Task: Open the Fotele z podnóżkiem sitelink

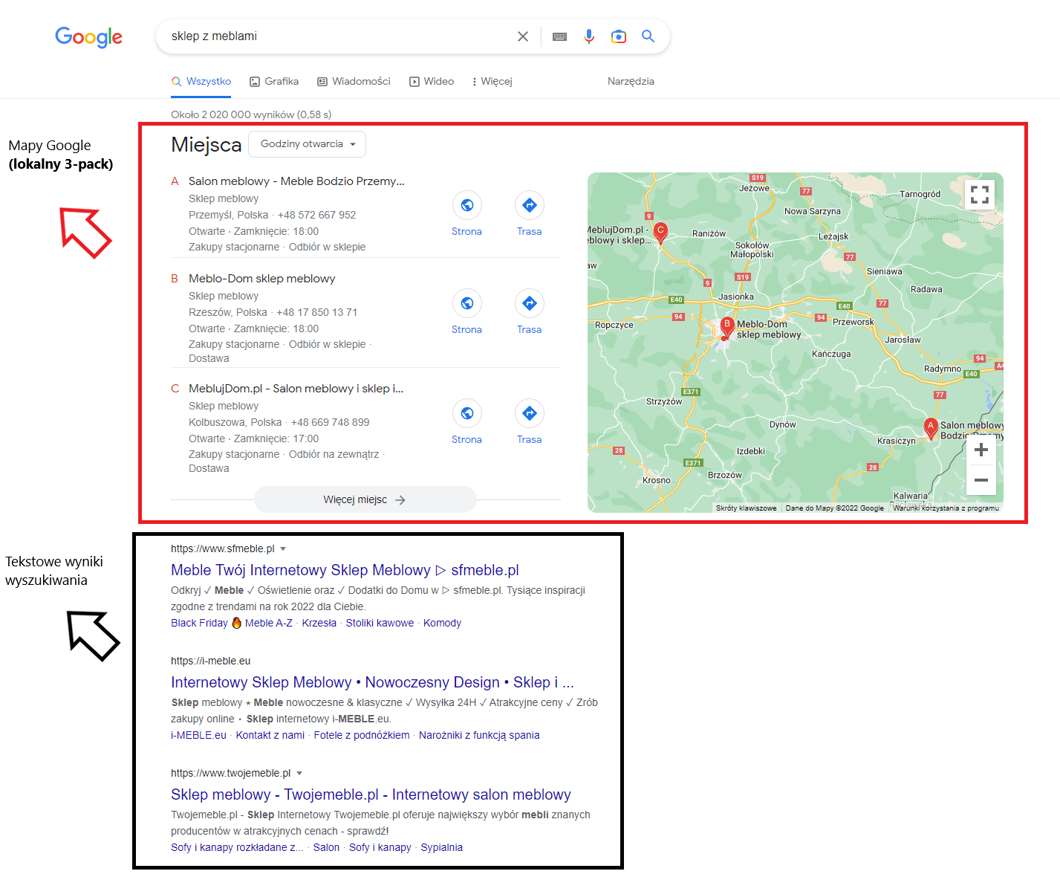Action: pyautogui.click(x=362, y=736)
